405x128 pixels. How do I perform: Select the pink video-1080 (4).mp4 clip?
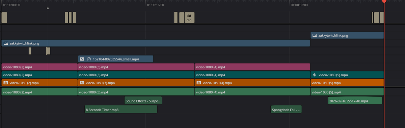pyautogui.click(x=252, y=67)
